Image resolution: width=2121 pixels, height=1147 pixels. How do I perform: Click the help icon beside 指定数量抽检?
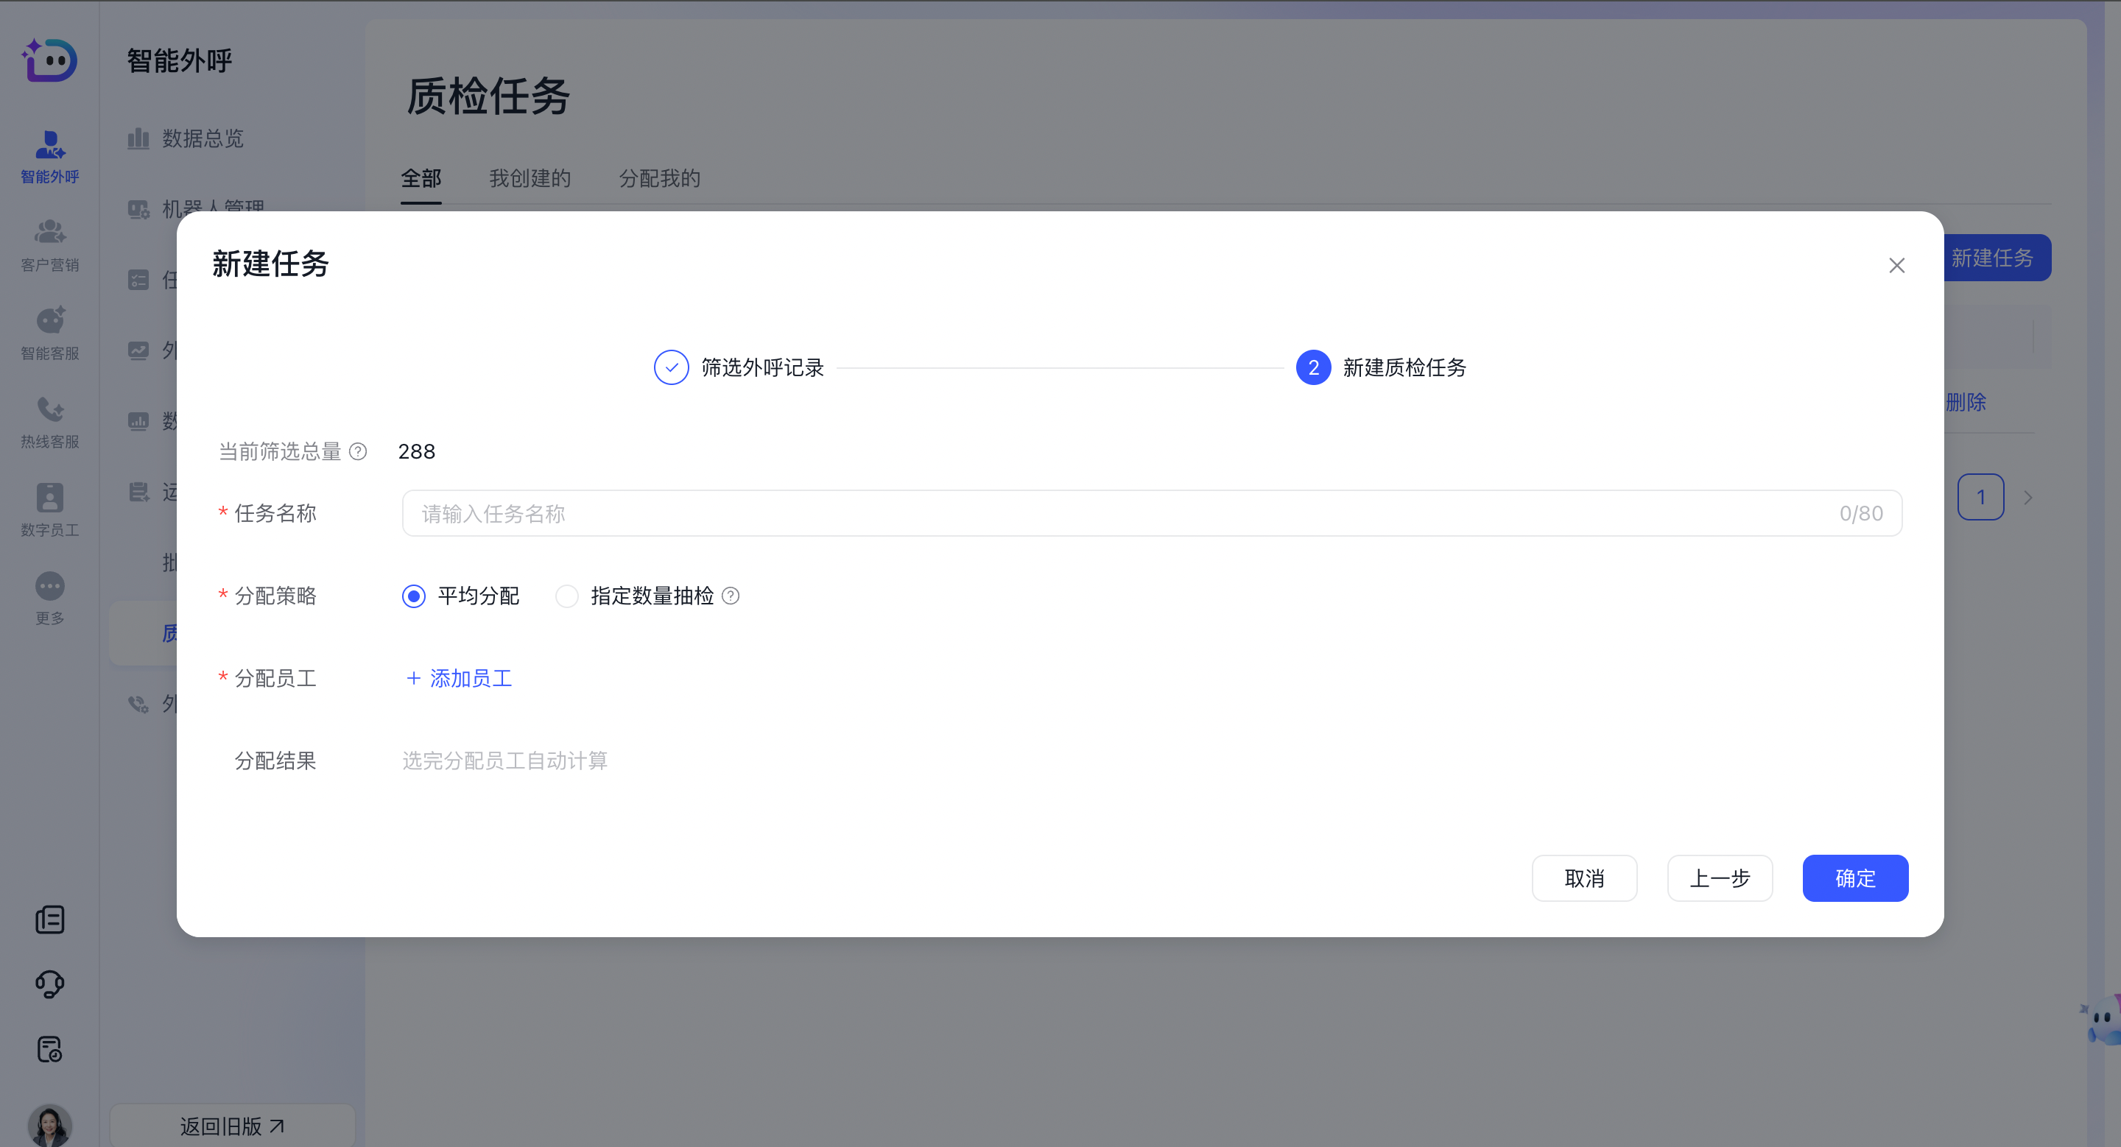(731, 596)
